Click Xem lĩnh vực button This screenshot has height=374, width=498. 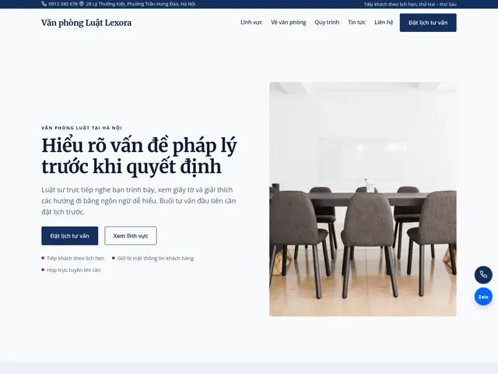131,235
